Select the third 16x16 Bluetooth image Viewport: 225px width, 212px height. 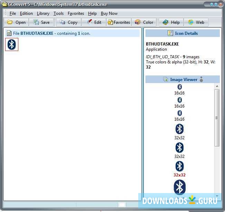(179, 113)
